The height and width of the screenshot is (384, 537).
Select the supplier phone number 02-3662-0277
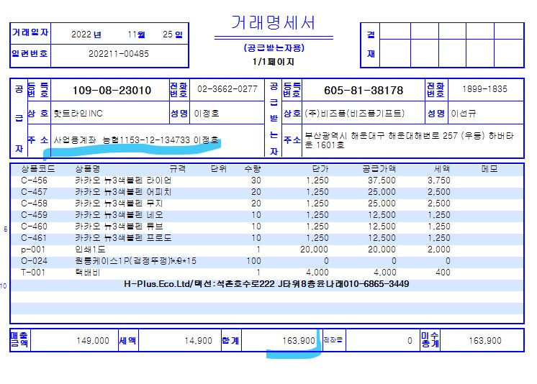227,89
